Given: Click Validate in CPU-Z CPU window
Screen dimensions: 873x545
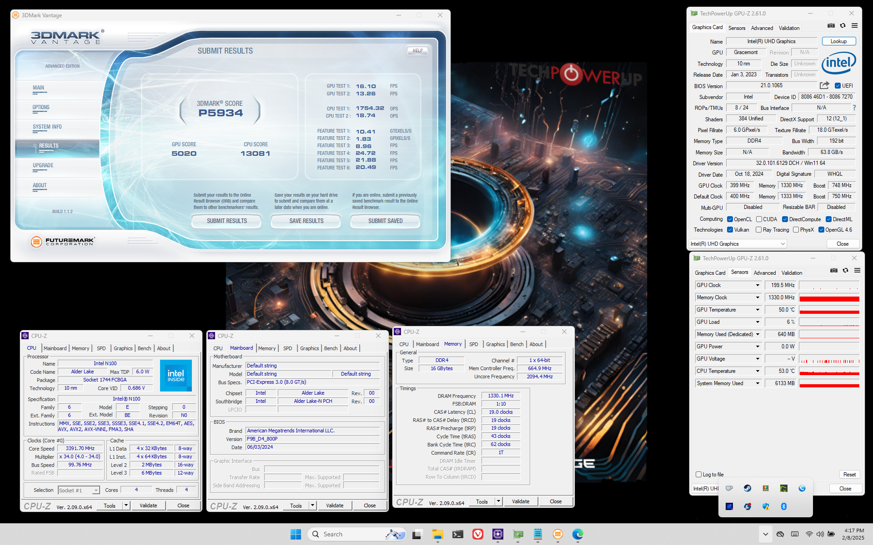Looking at the screenshot, I should click(x=148, y=505).
